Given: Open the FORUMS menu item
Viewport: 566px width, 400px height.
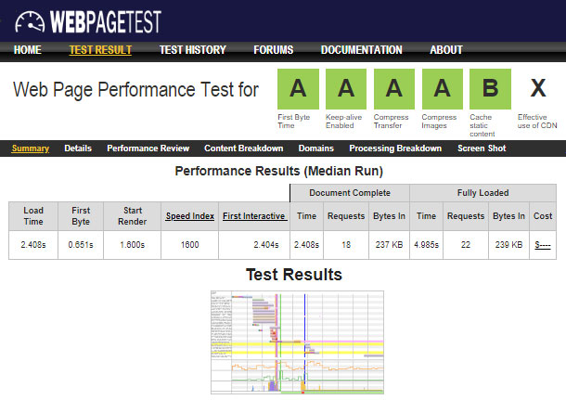Looking at the screenshot, I should [273, 50].
